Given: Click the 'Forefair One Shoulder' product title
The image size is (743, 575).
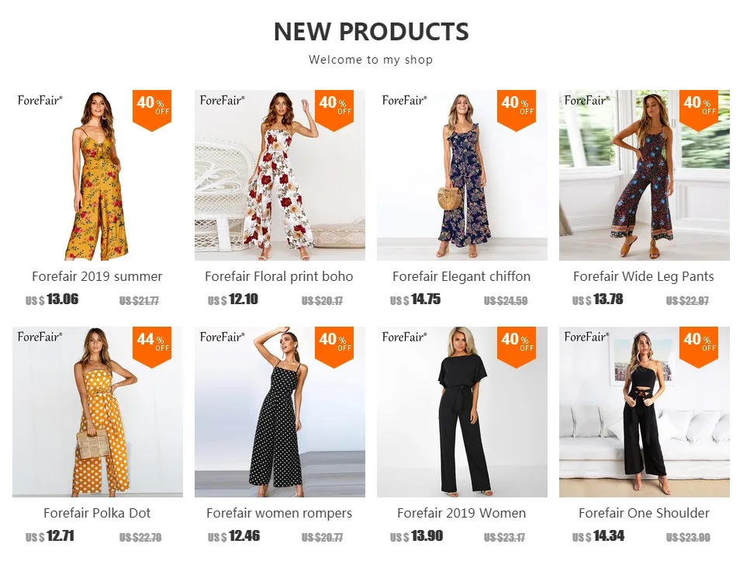Looking at the screenshot, I should click(x=644, y=513).
